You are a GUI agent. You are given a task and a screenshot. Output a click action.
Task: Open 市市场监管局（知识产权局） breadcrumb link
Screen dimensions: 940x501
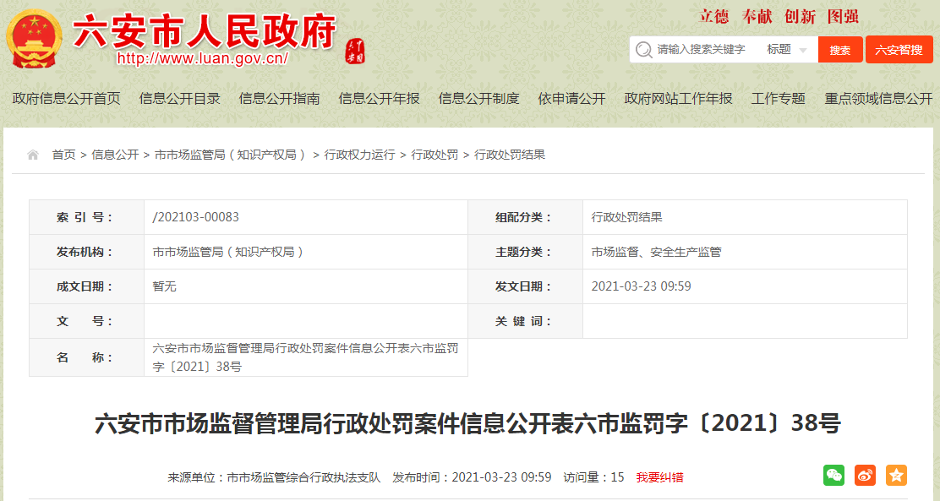[230, 155]
